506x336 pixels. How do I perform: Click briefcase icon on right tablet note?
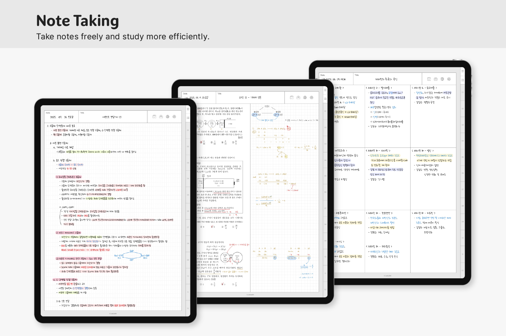[x=436, y=79]
